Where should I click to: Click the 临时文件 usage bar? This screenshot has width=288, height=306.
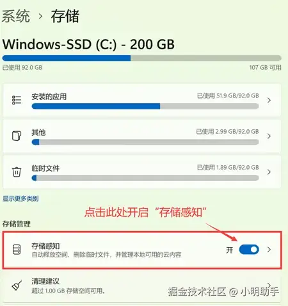[145, 178]
